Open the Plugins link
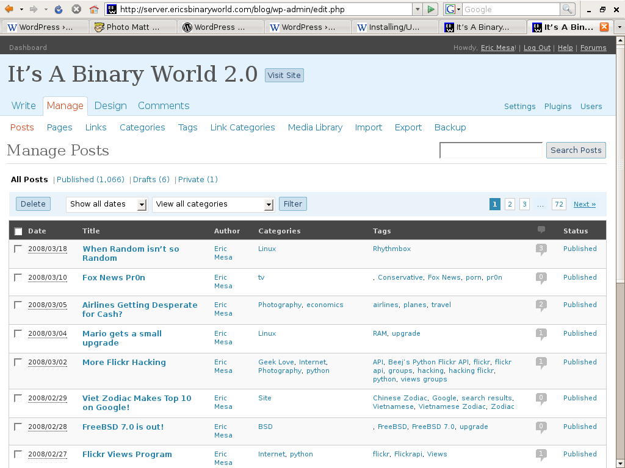The width and height of the screenshot is (625, 468). click(558, 106)
